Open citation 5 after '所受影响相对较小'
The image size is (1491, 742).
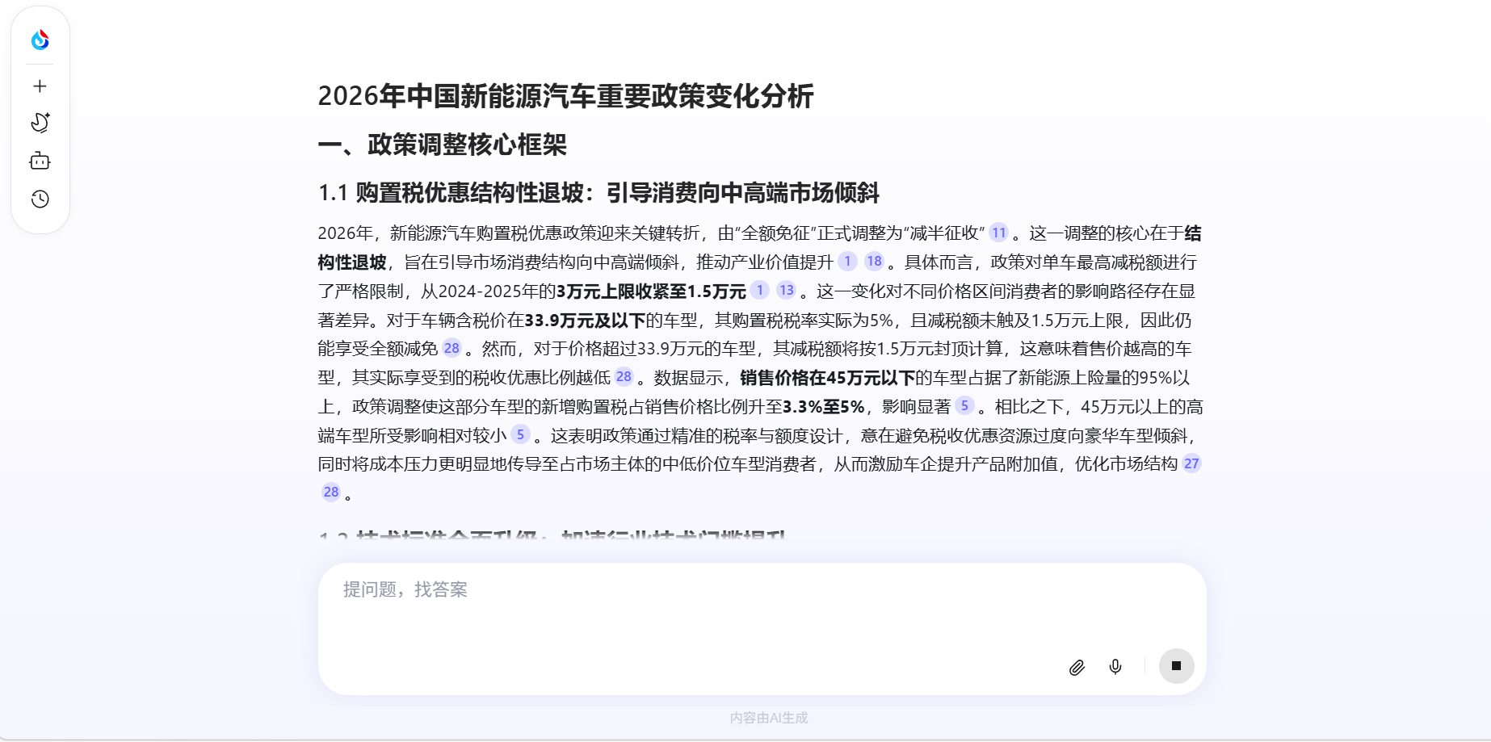tap(520, 435)
